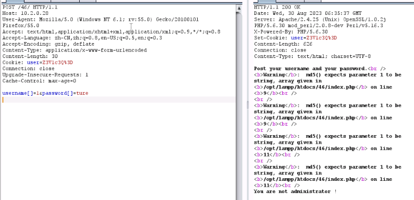The width and height of the screenshot is (414, 200).
Task: Click the "Server: Apache/2.4.25 (Unix)" header
Action: 320,20
